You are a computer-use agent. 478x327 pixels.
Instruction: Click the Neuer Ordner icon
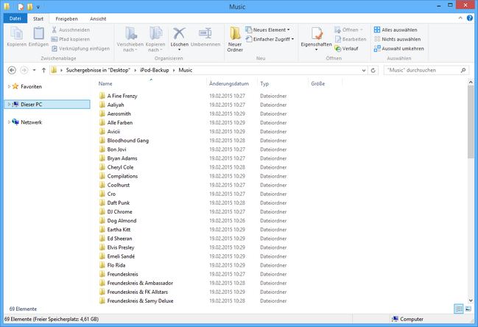coord(235,33)
